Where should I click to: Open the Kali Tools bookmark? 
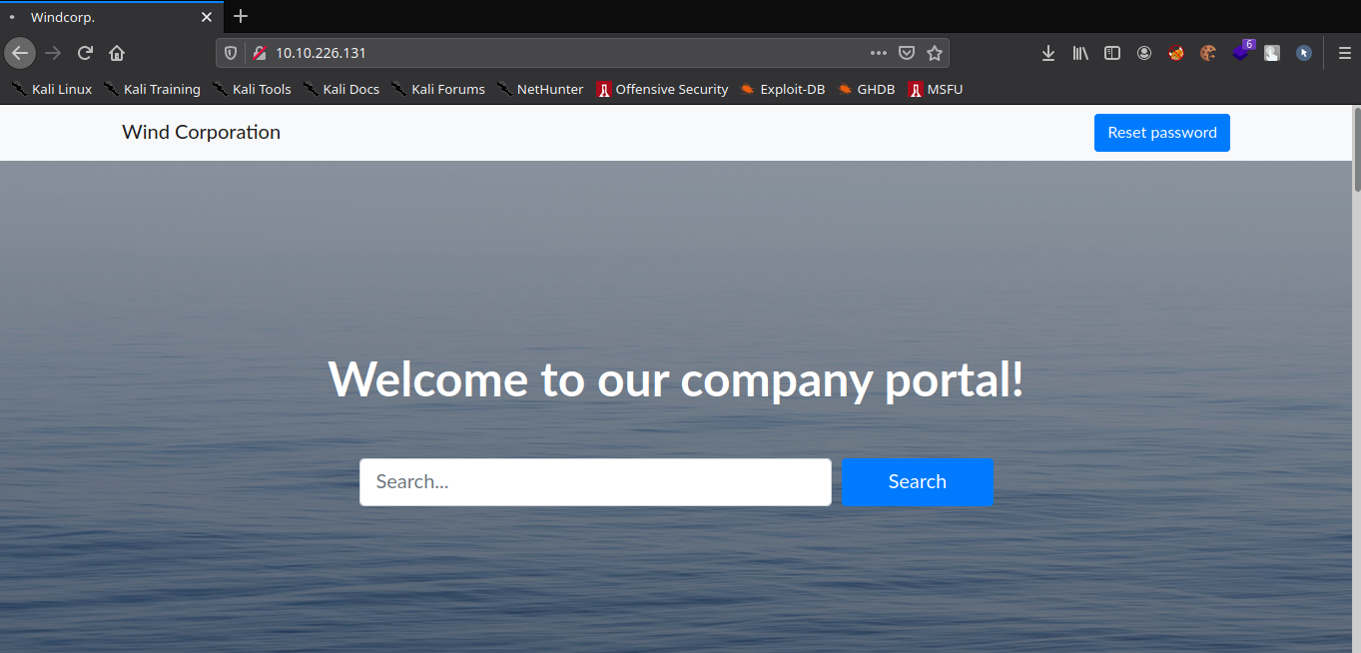tap(252, 89)
